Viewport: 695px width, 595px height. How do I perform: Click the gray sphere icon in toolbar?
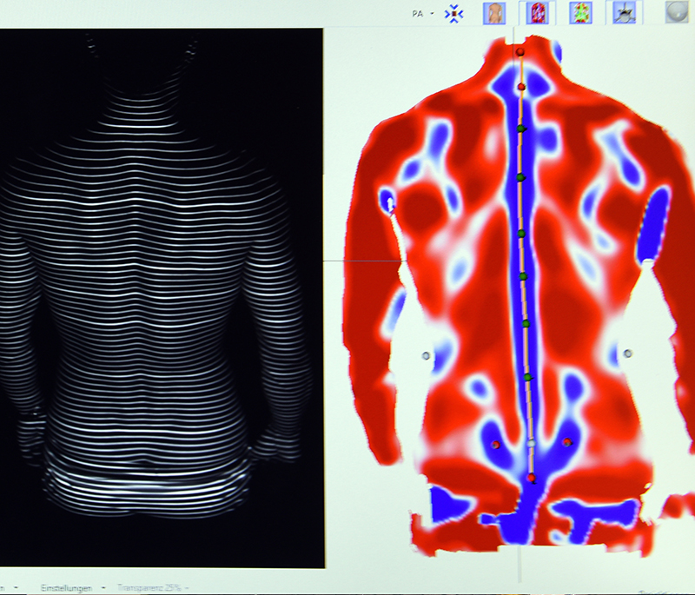pos(677,12)
